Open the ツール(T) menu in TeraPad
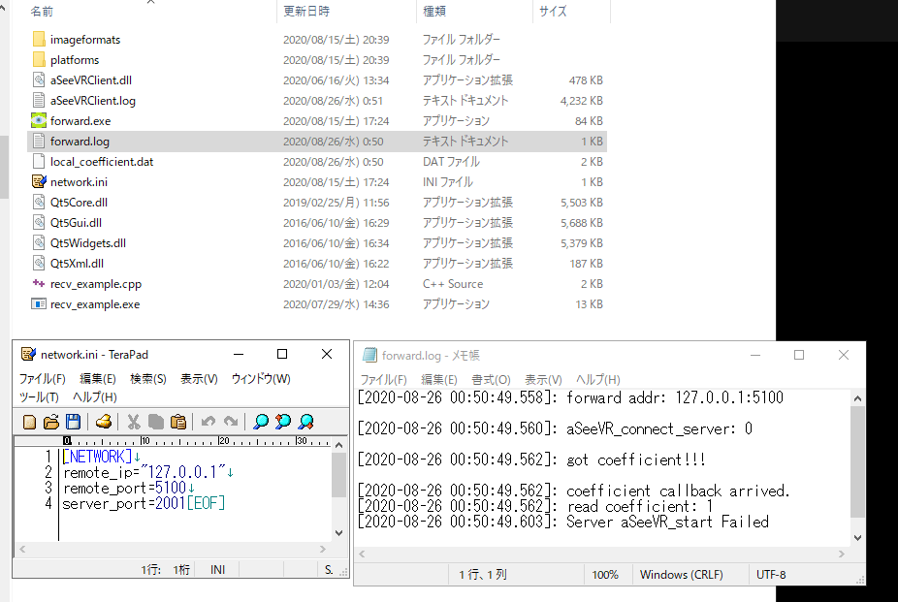 click(39, 397)
